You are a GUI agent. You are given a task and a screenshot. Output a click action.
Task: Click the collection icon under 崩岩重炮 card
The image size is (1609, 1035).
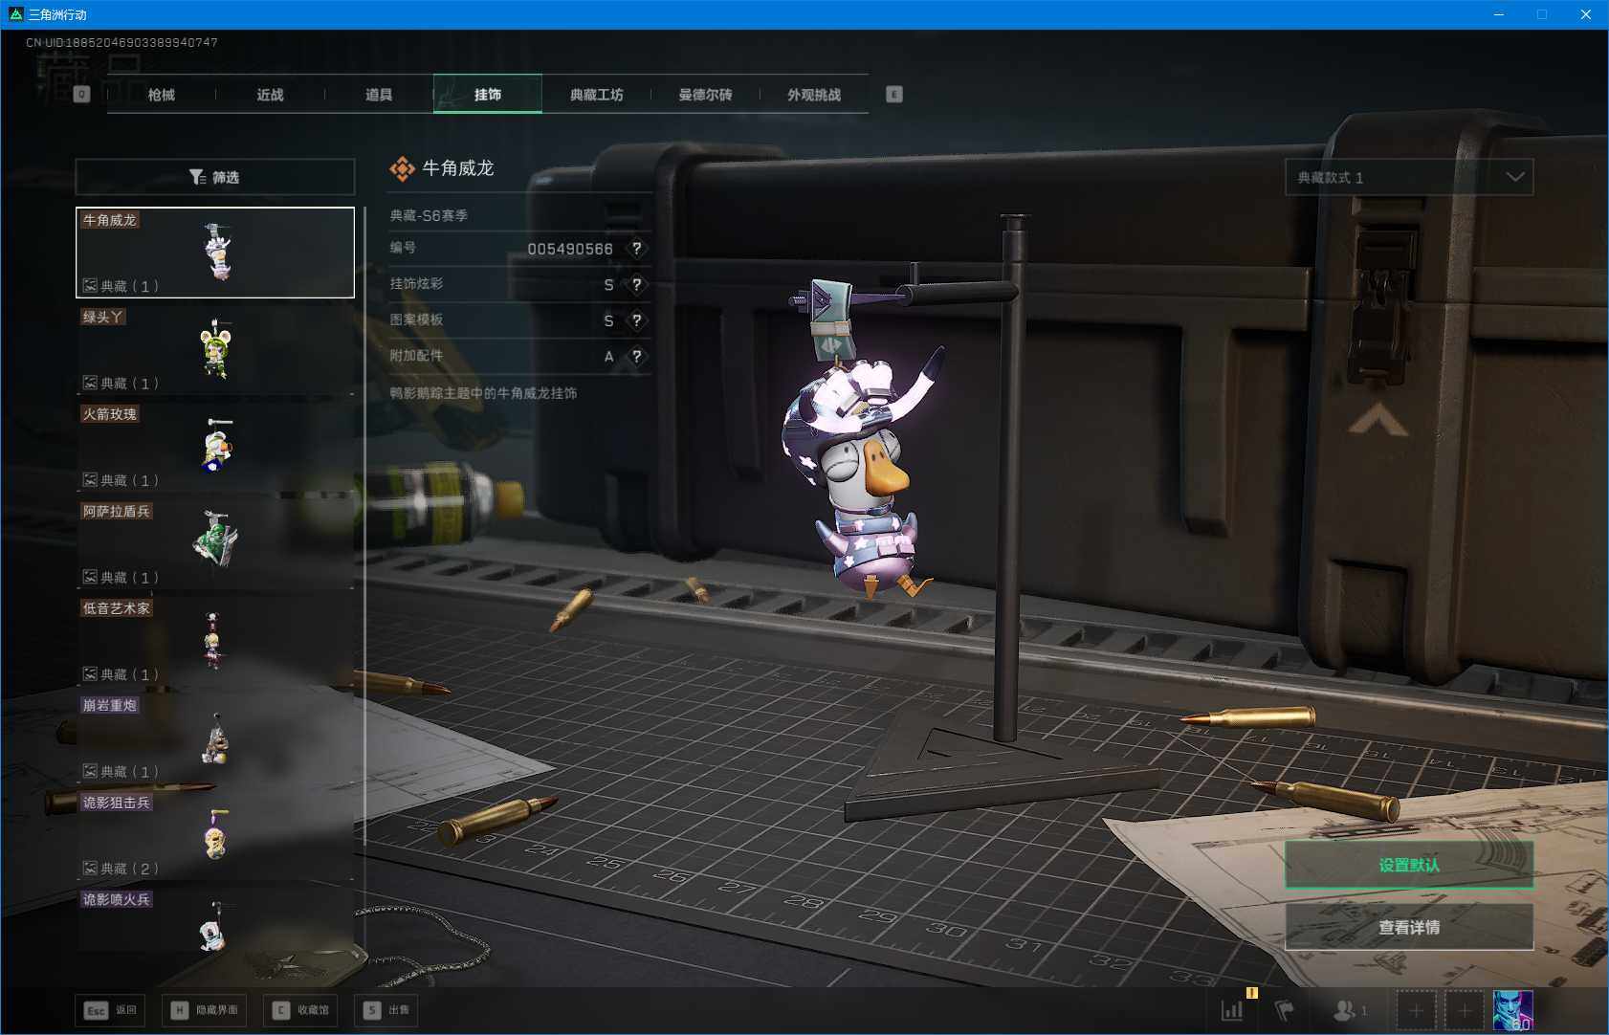pyautogui.click(x=90, y=771)
